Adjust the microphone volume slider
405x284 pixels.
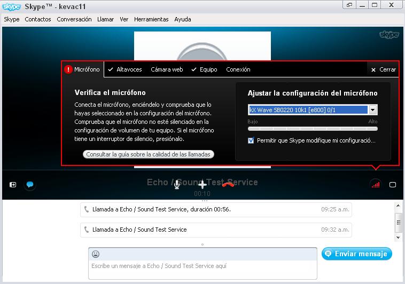coord(313,129)
